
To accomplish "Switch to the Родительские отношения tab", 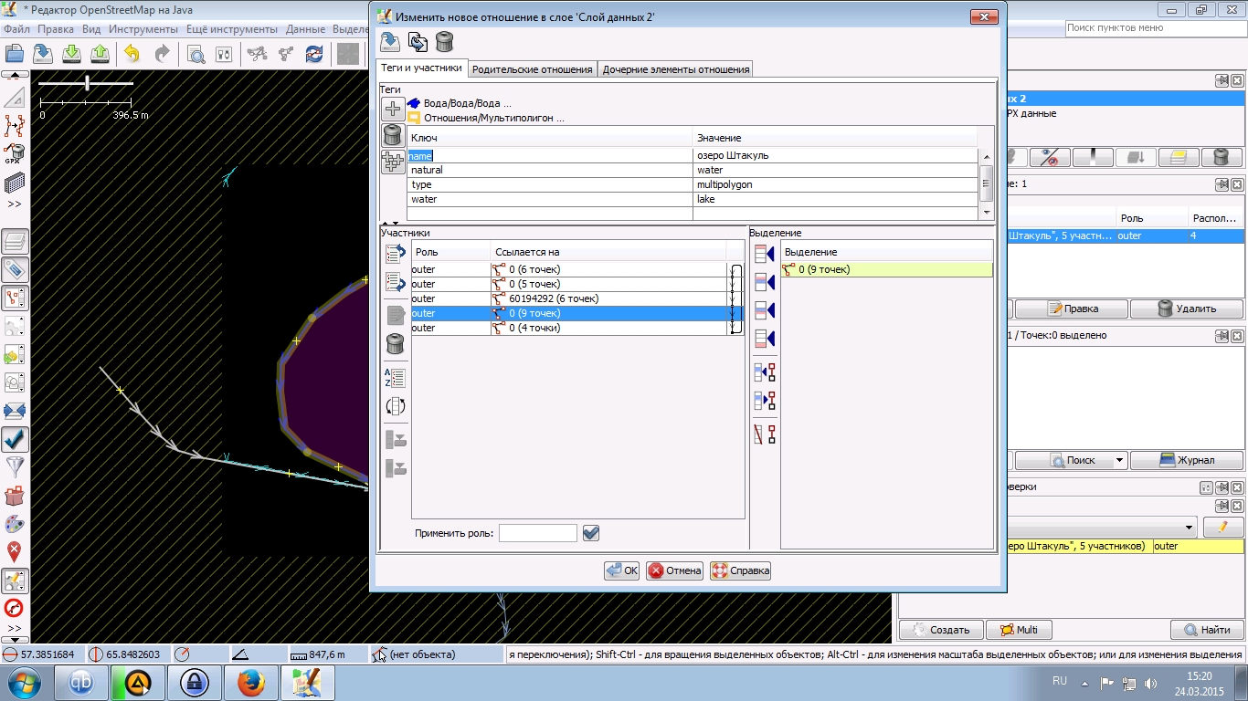I will (532, 69).
